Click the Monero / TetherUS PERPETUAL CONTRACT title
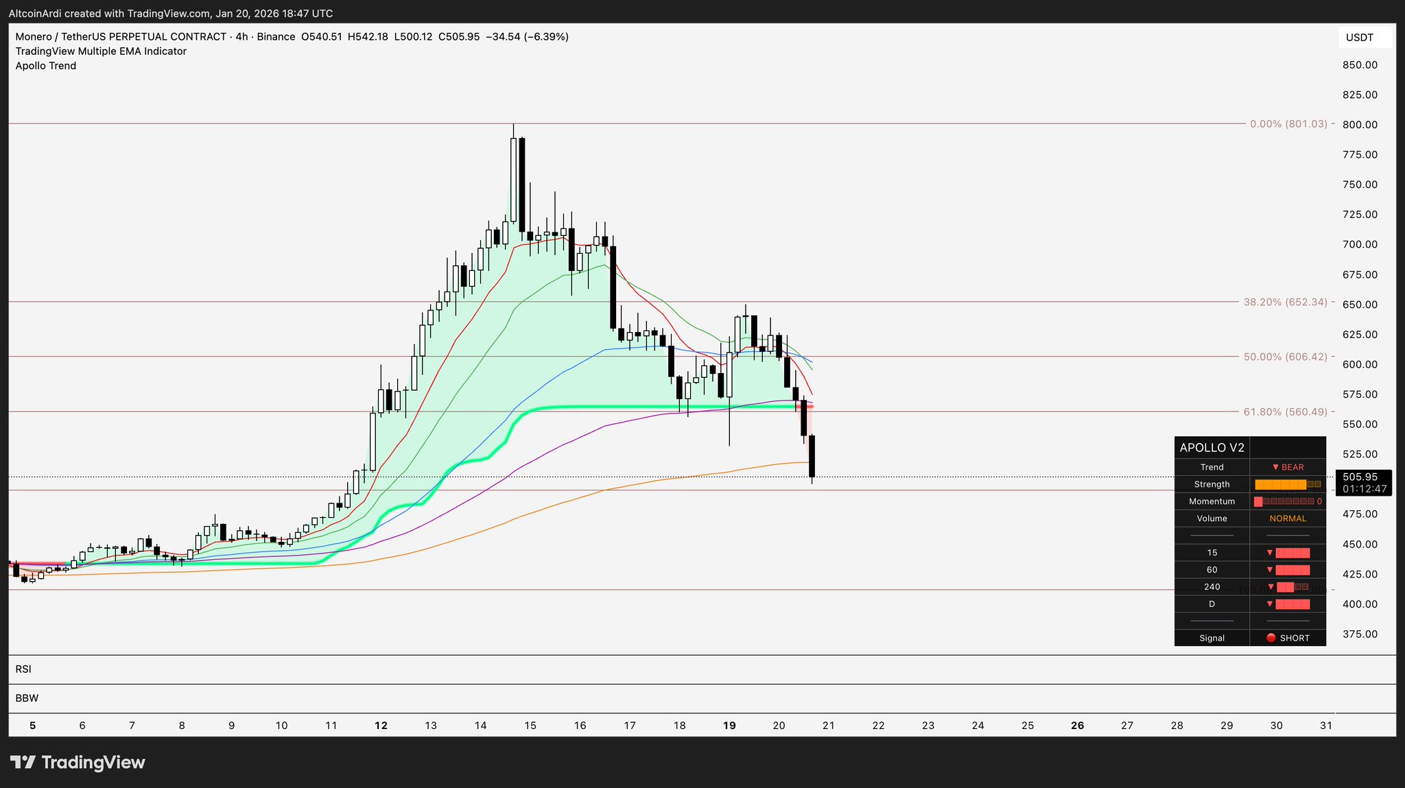 click(121, 37)
